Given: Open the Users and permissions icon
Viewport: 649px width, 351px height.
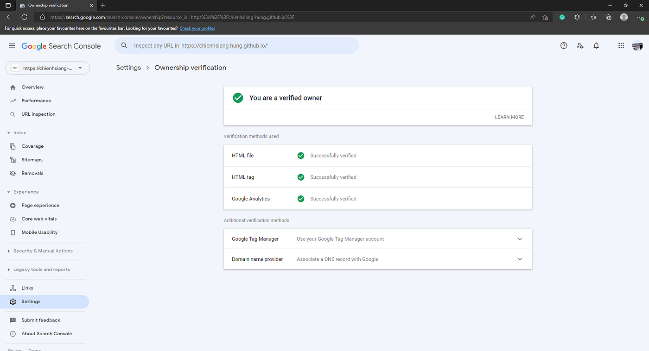Looking at the screenshot, I should (580, 46).
